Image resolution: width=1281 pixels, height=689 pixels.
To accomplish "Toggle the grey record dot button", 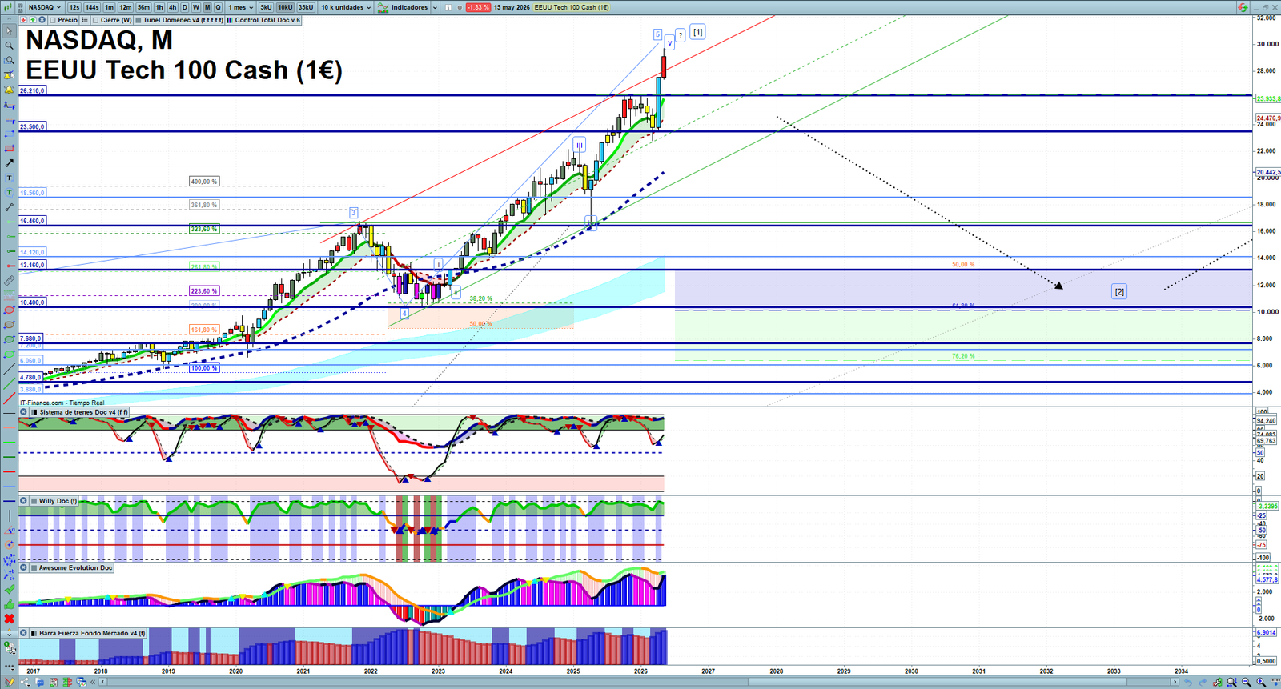I will (460, 7).
